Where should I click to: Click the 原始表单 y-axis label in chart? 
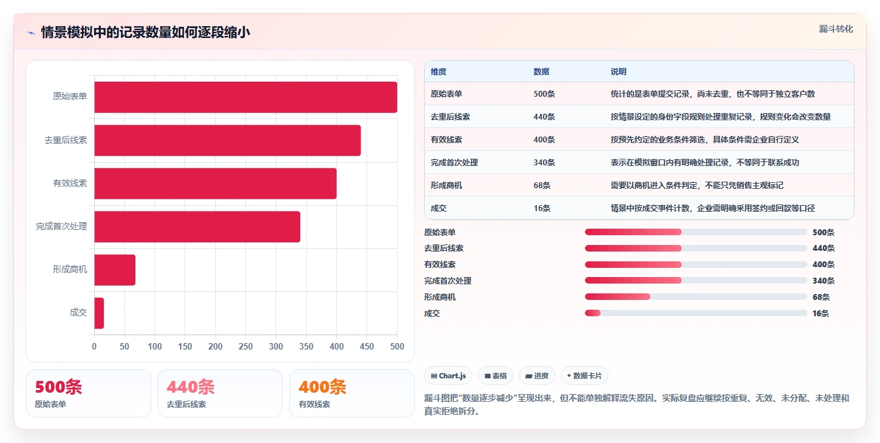click(x=70, y=97)
